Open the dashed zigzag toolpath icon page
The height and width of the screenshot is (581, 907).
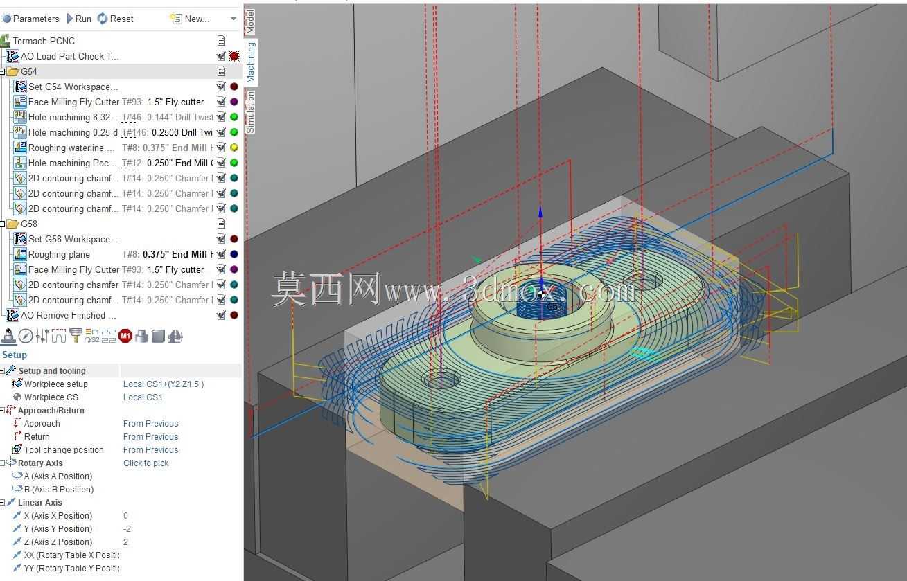58,337
